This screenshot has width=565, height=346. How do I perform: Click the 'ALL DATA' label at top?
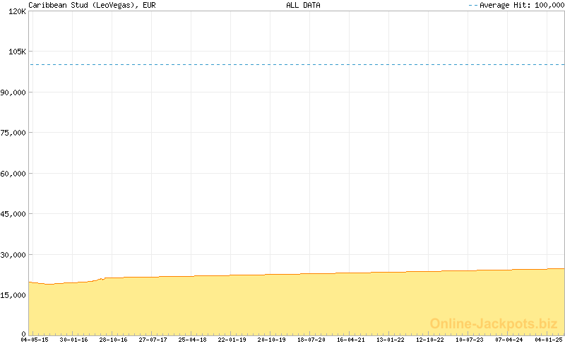(x=303, y=5)
